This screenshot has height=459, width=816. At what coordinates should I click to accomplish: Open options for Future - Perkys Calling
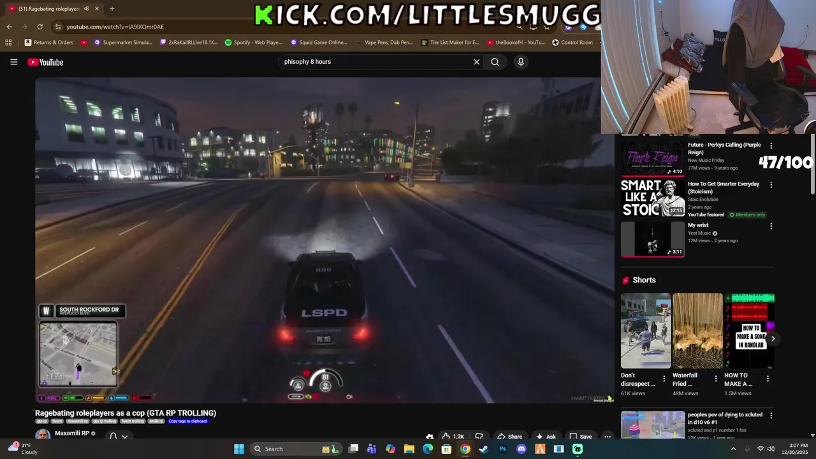click(771, 146)
